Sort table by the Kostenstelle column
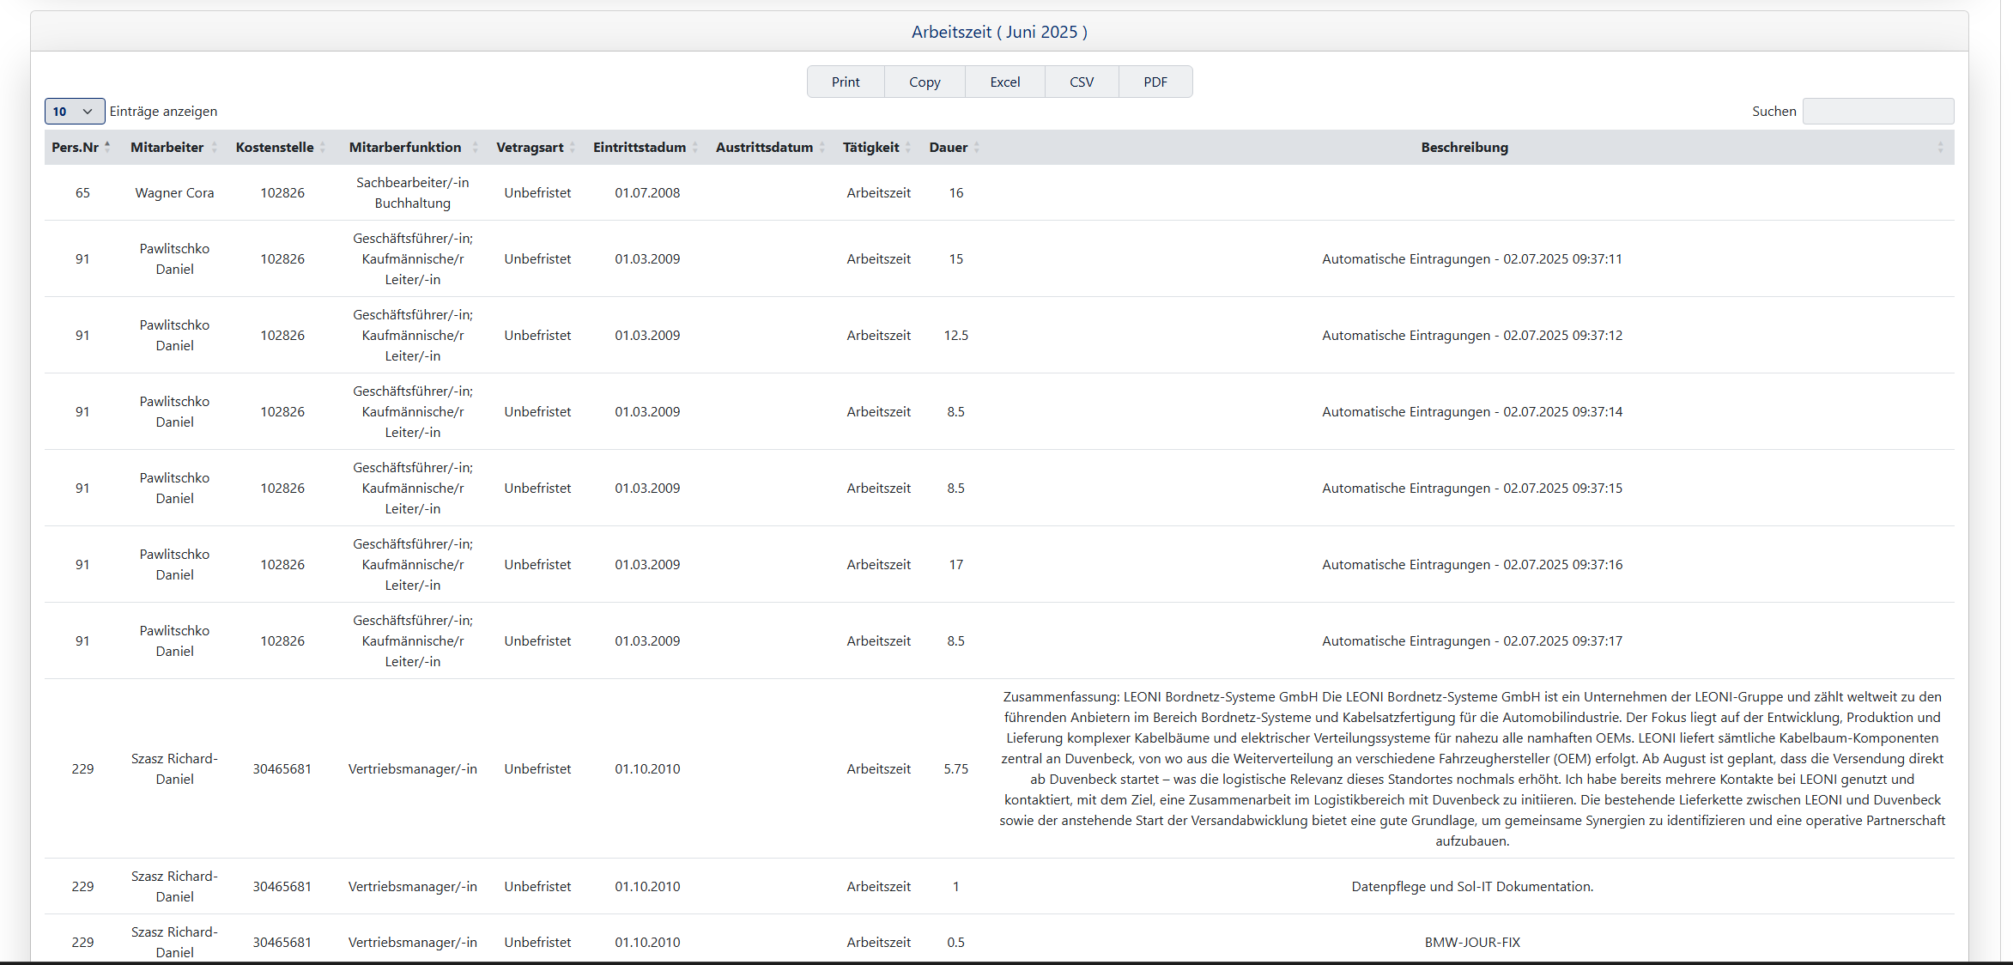This screenshot has width=2013, height=965. [x=275, y=147]
